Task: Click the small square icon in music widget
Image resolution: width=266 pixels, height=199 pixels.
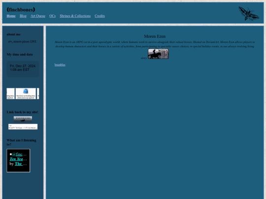Action: tap(11, 154)
